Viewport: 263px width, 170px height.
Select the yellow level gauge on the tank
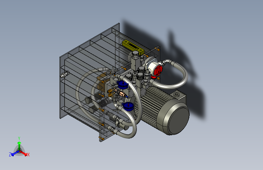coord(133,47)
